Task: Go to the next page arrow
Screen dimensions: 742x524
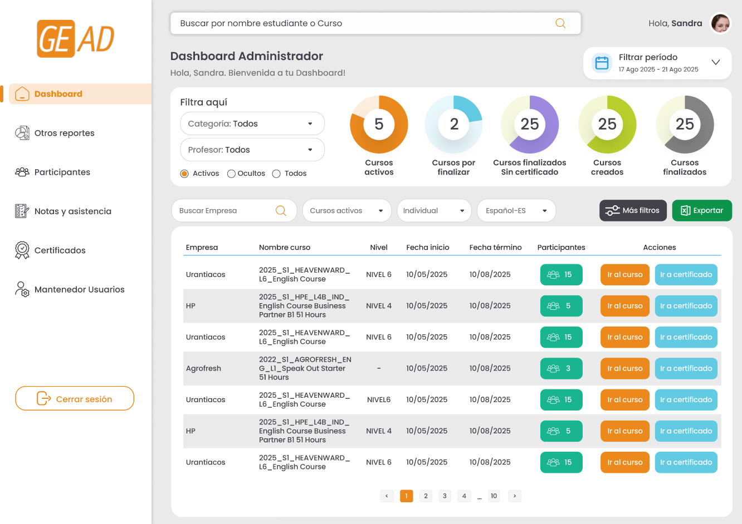Action: pyautogui.click(x=515, y=496)
